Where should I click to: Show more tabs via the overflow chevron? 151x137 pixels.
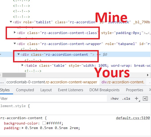point(150,90)
